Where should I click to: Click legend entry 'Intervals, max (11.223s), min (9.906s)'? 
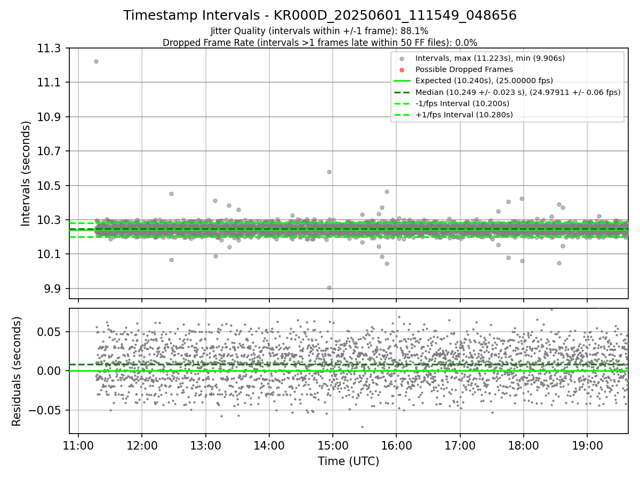(490, 58)
